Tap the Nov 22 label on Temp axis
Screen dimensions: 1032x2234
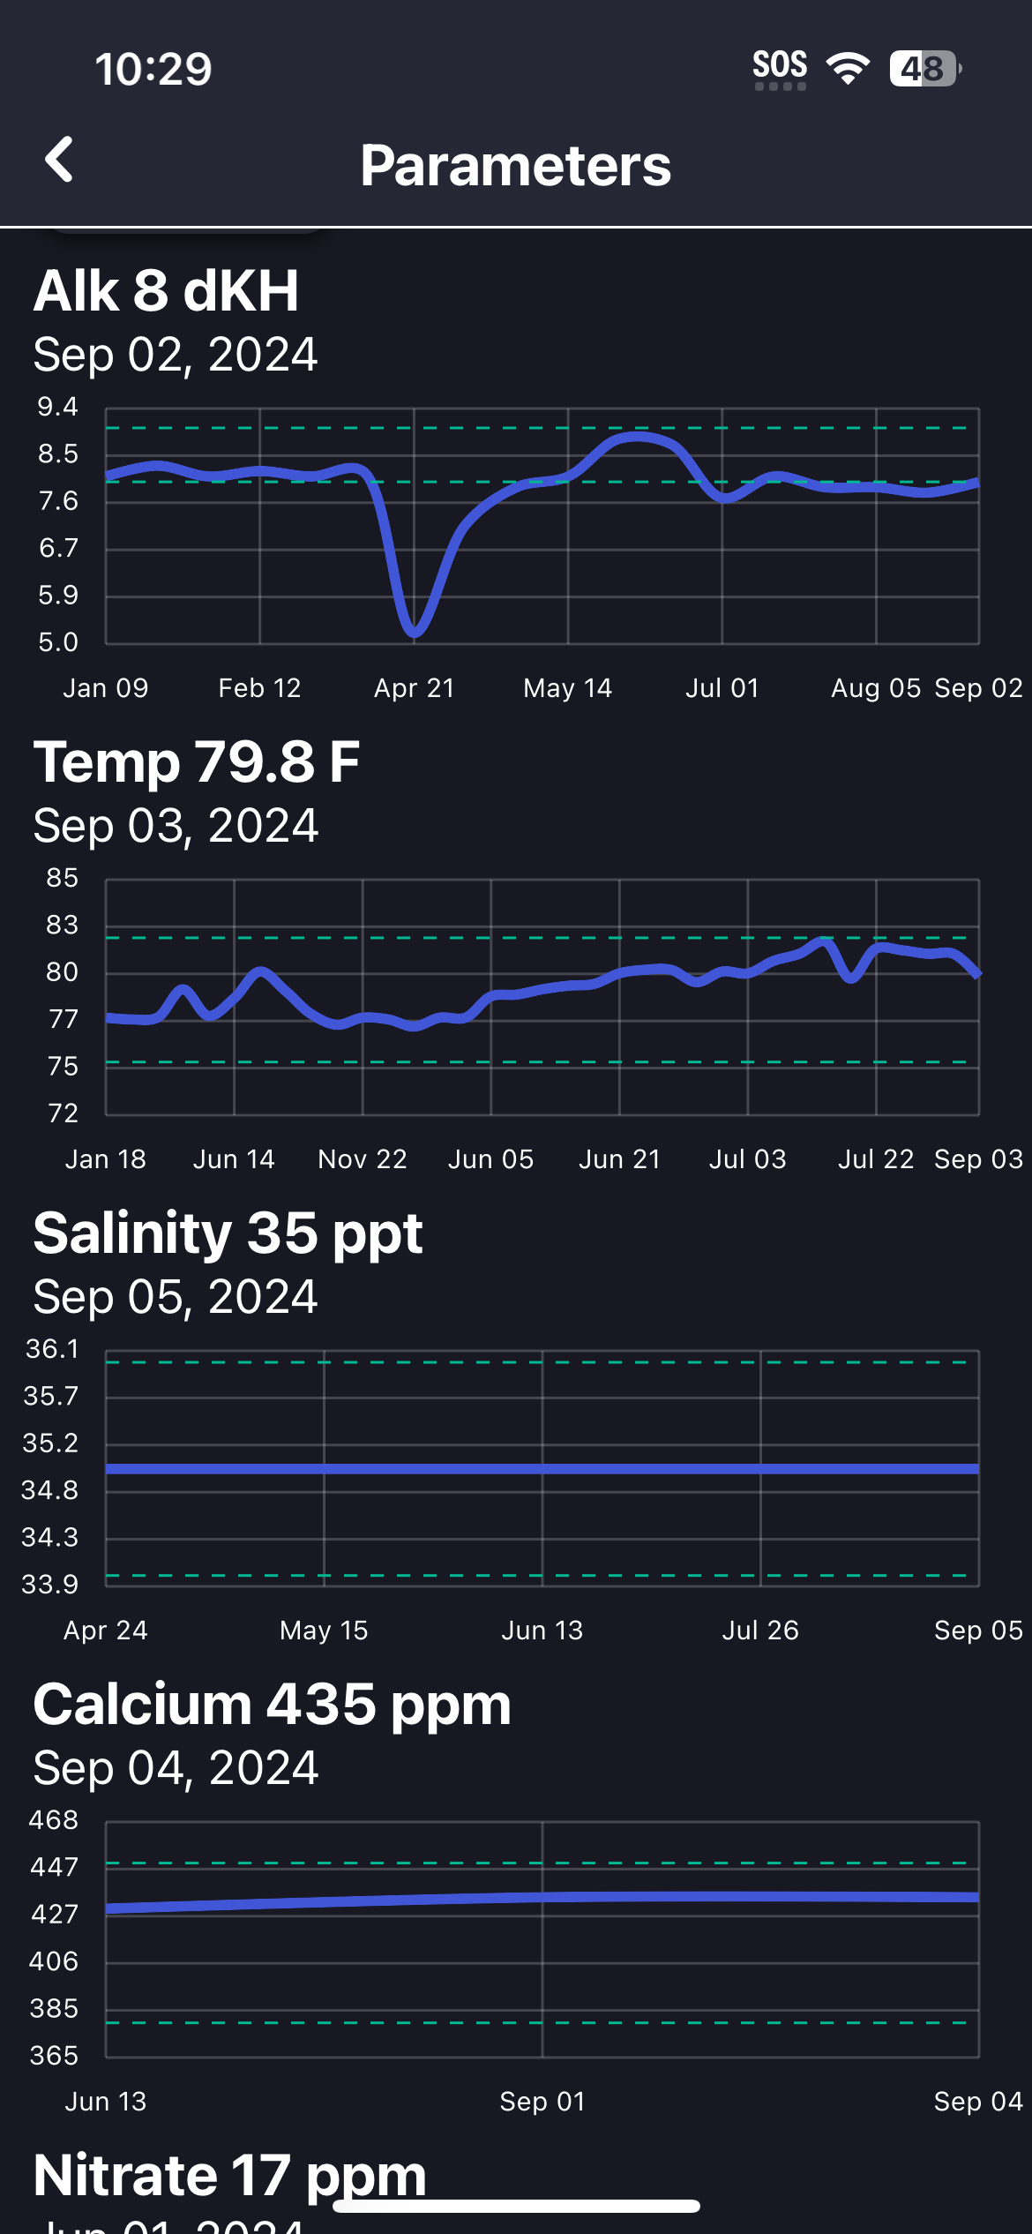click(363, 1159)
